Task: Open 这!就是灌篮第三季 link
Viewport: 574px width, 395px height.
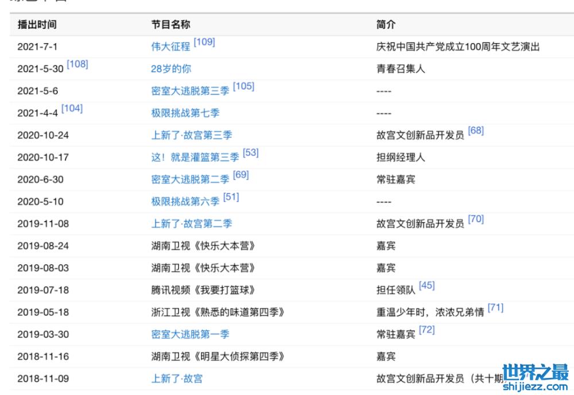Action: tap(195, 157)
